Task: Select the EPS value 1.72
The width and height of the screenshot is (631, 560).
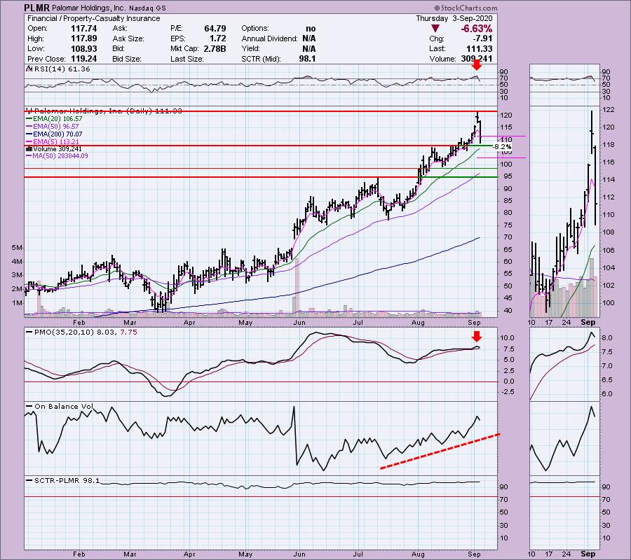Action: [x=218, y=38]
